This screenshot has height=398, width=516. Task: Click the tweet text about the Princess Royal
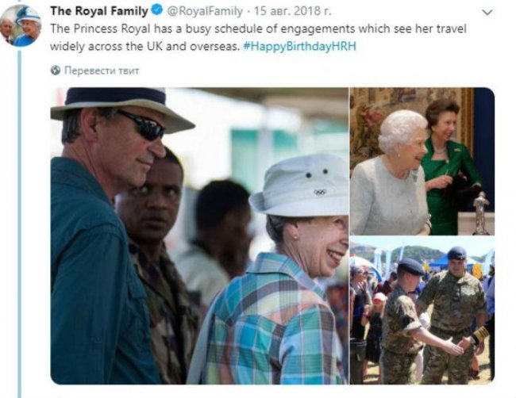pos(258,37)
